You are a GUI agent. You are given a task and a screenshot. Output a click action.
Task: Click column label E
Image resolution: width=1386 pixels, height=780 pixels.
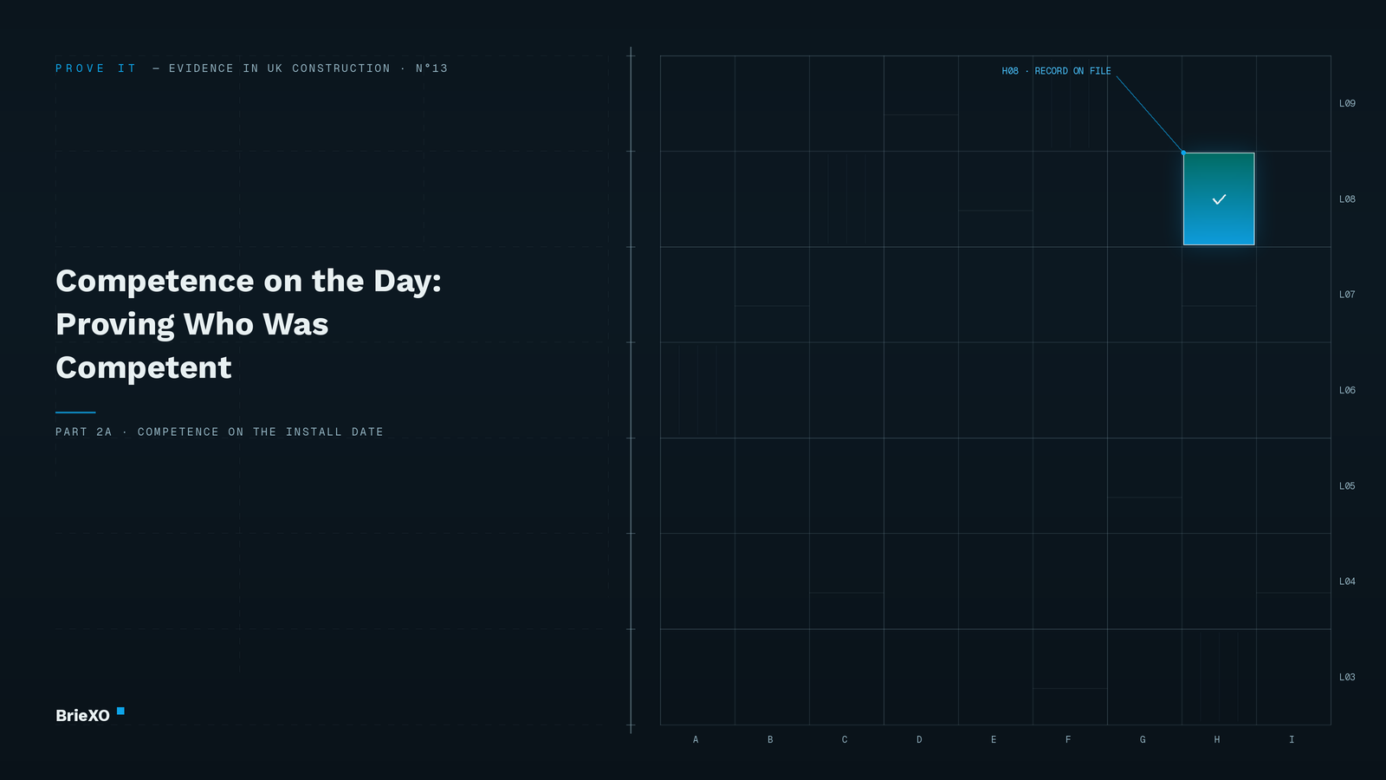click(994, 740)
